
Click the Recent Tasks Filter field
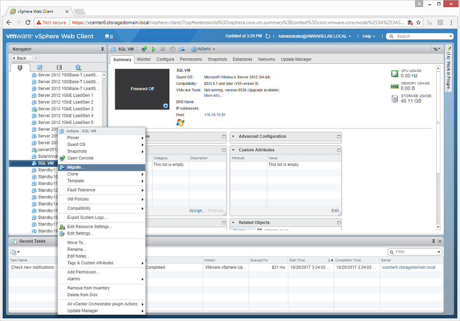click(415, 252)
